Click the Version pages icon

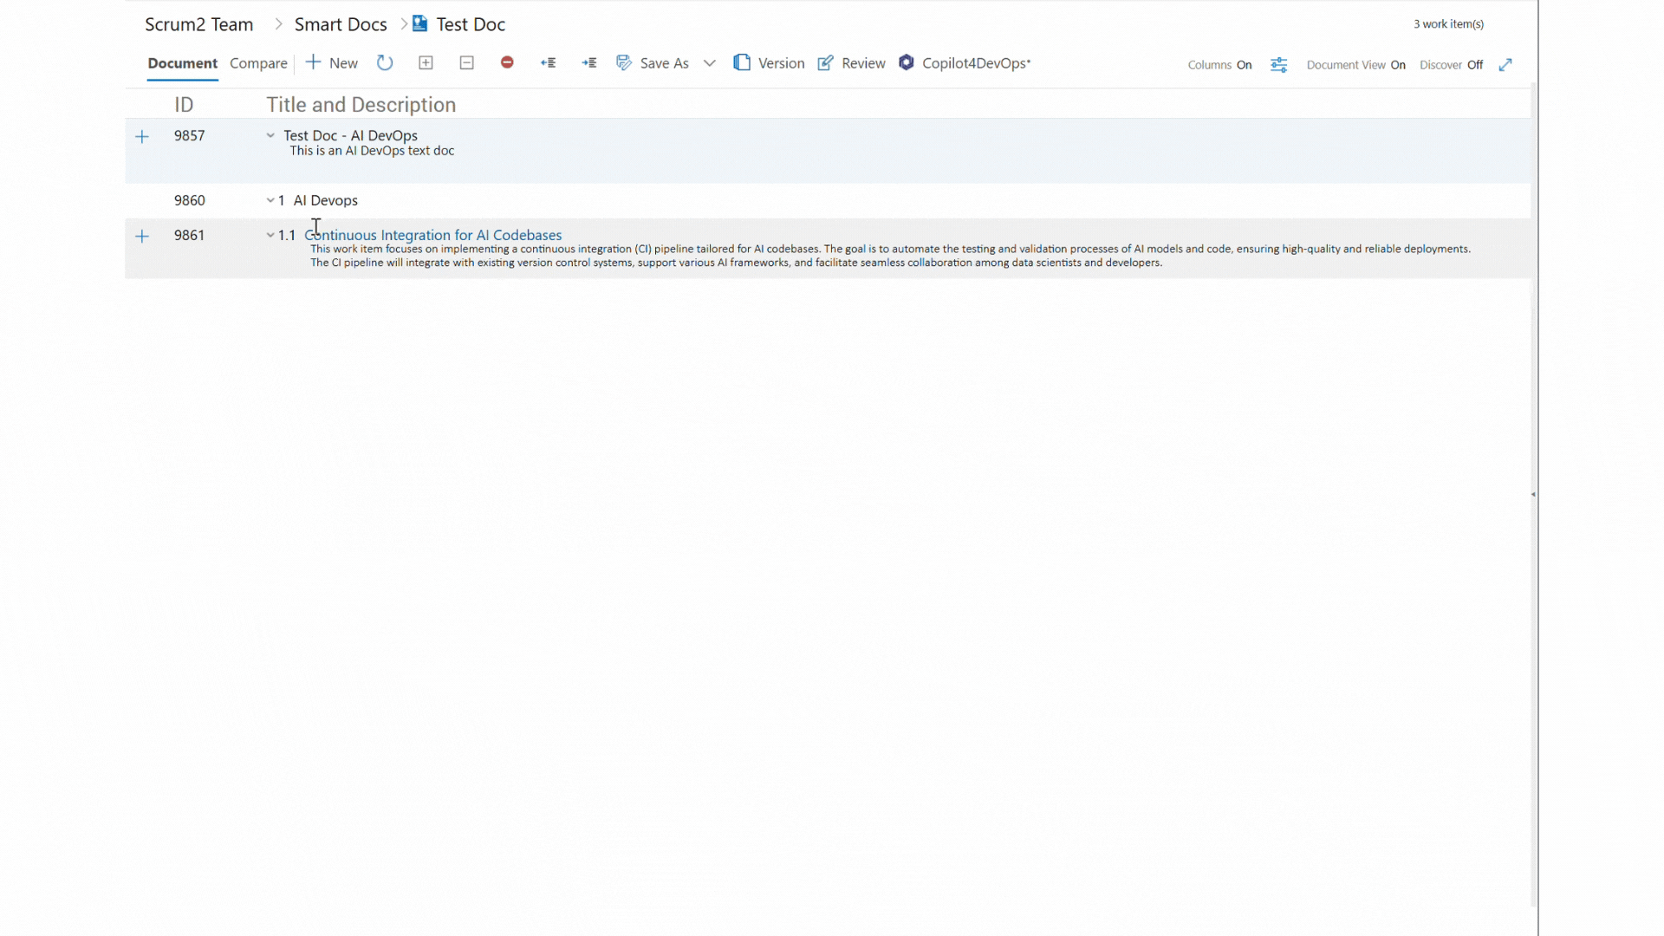click(742, 62)
